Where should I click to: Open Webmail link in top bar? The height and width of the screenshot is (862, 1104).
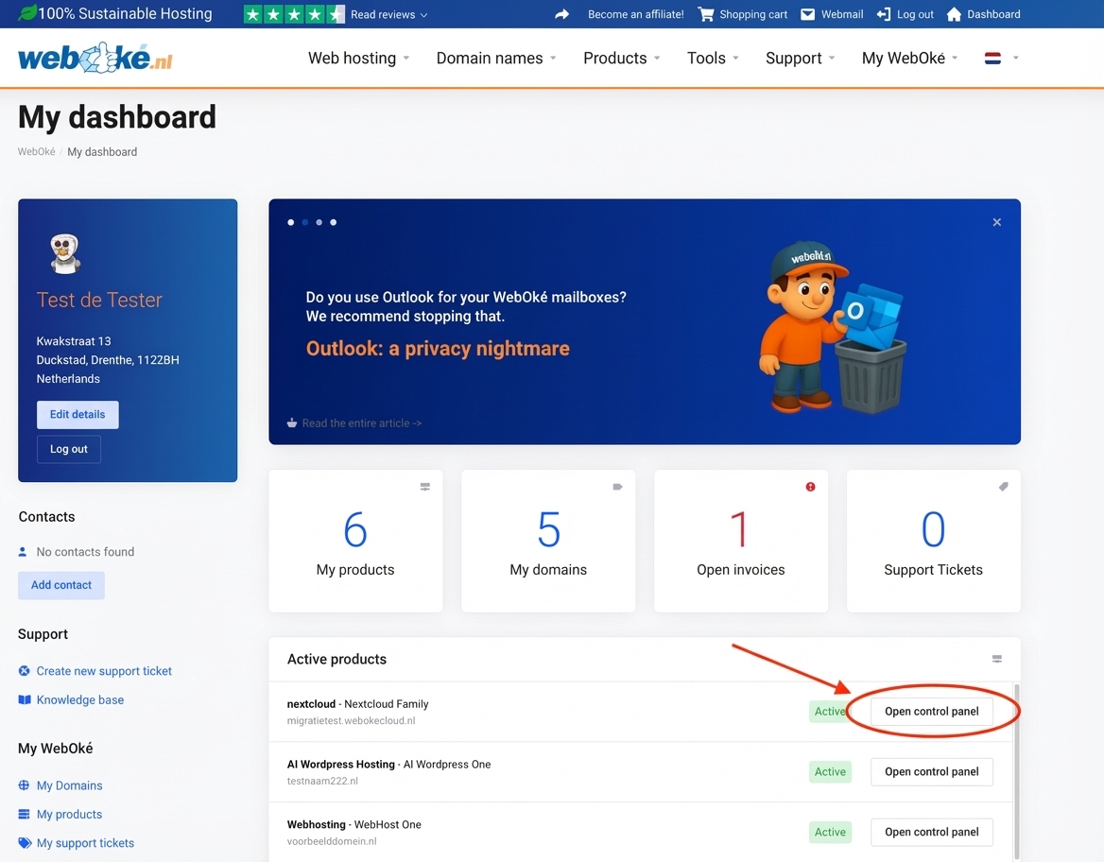click(842, 14)
